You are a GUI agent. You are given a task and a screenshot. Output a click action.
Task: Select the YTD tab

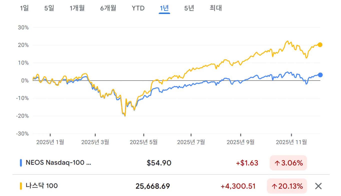(138, 8)
